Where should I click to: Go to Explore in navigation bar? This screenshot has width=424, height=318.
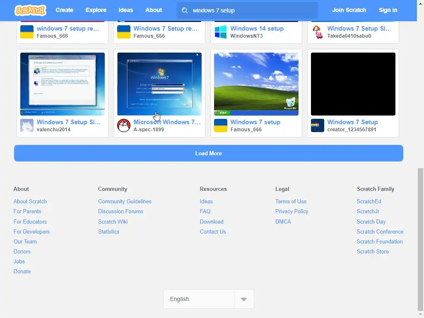pos(96,10)
